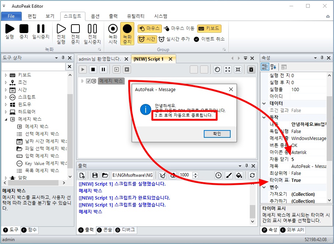
Task: Start recording with 녹화 시작
Action: [113, 34]
